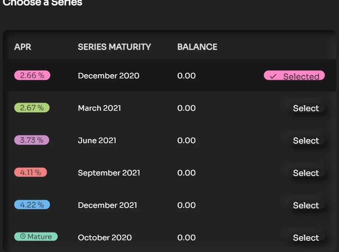The height and width of the screenshot is (252, 339).
Task: Select the December 2021 series
Action: click(x=306, y=205)
